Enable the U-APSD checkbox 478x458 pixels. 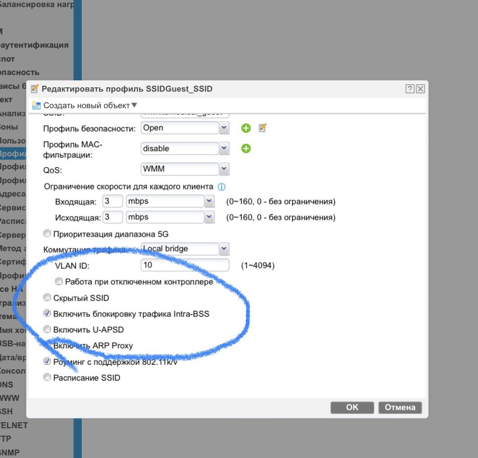point(47,329)
